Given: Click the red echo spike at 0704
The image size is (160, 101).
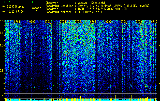Looking at the screenshot, I should (x=62, y=85).
